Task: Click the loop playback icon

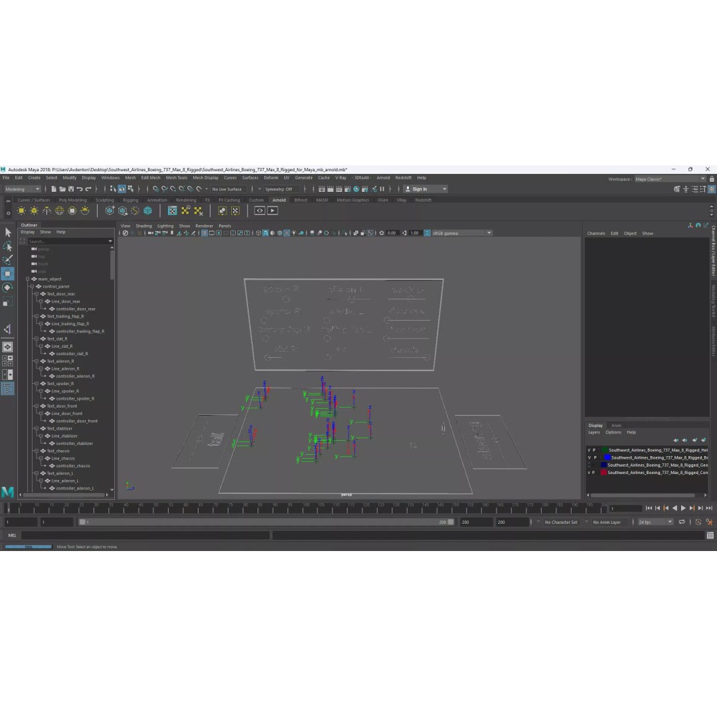Action: tap(682, 522)
